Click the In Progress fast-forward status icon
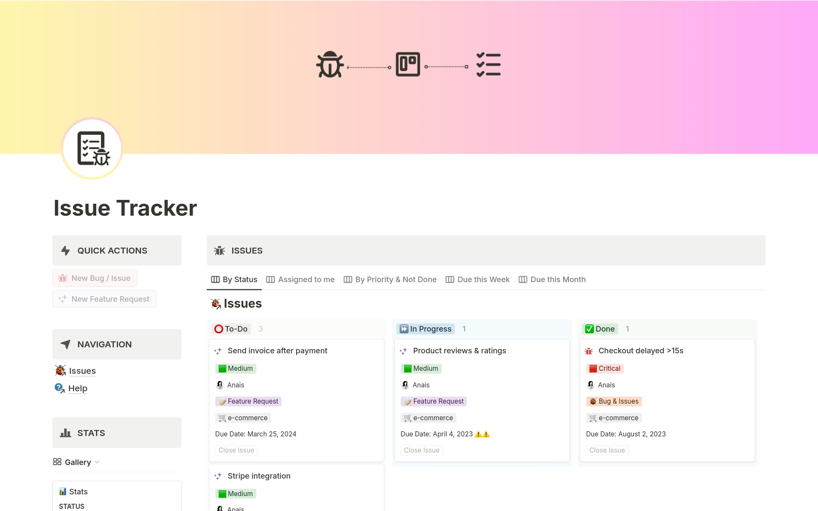The height and width of the screenshot is (511, 818). pos(404,329)
